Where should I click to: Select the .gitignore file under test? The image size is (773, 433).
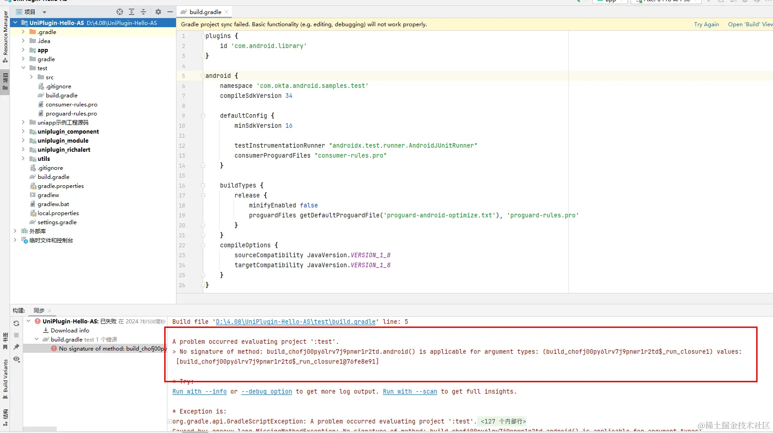pos(59,86)
